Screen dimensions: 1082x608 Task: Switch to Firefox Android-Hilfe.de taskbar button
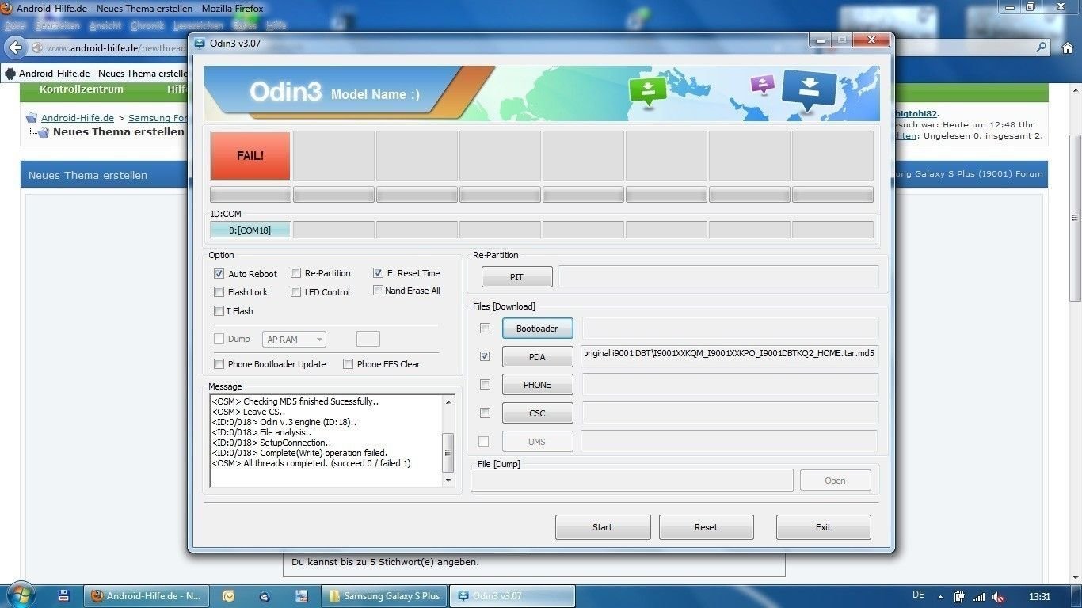(146, 595)
